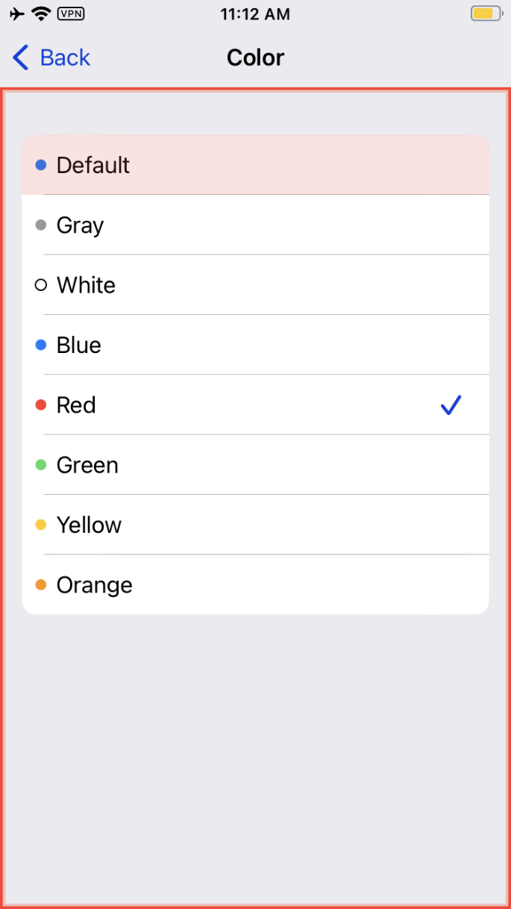This screenshot has width=511, height=909.
Task: Click the yellow color dot
Action: (x=41, y=525)
